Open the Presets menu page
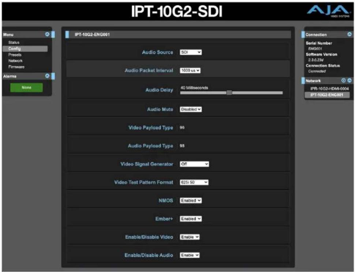Viewport: 355px width, 272px height. point(15,55)
